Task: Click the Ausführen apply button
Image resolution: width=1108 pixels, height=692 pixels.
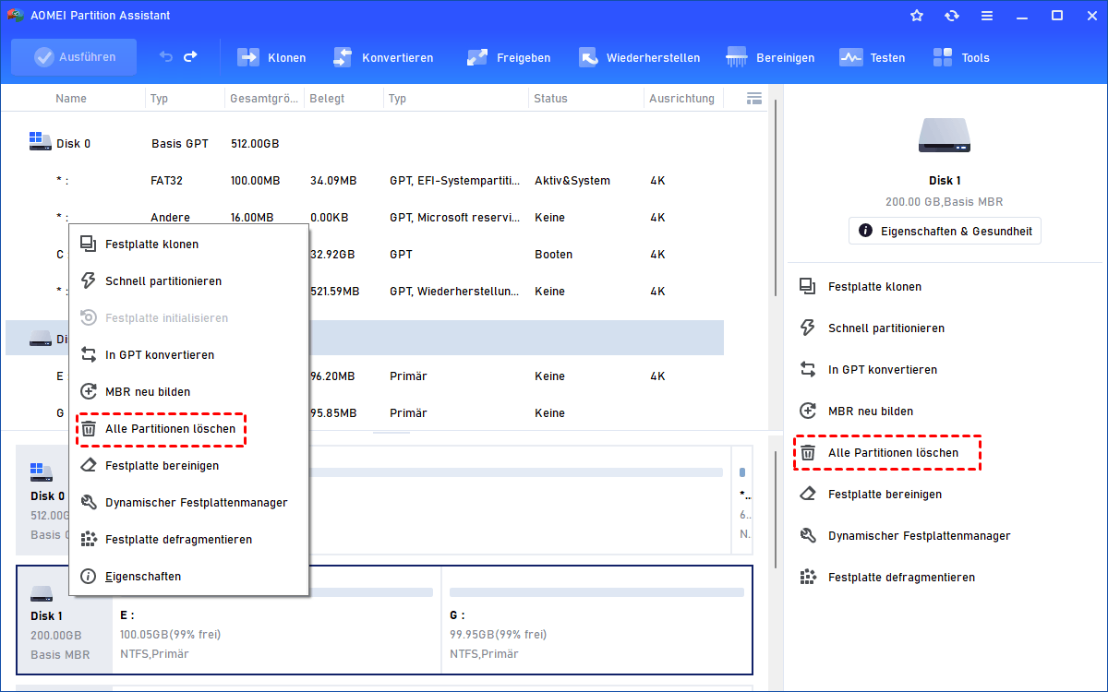Action: coord(74,57)
